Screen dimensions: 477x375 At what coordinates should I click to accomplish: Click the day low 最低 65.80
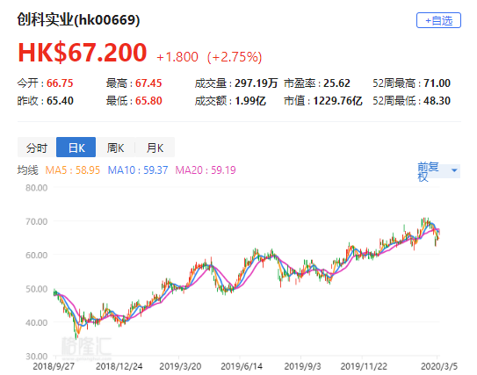[x=134, y=101]
